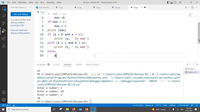This screenshot has height=112, width=200.
Task: Open editor More Actions ellipsis
Action: tap(197, 7)
